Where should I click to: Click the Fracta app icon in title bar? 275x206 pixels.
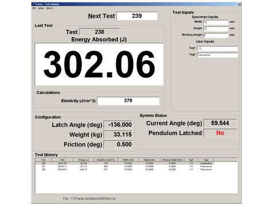[33, 4]
